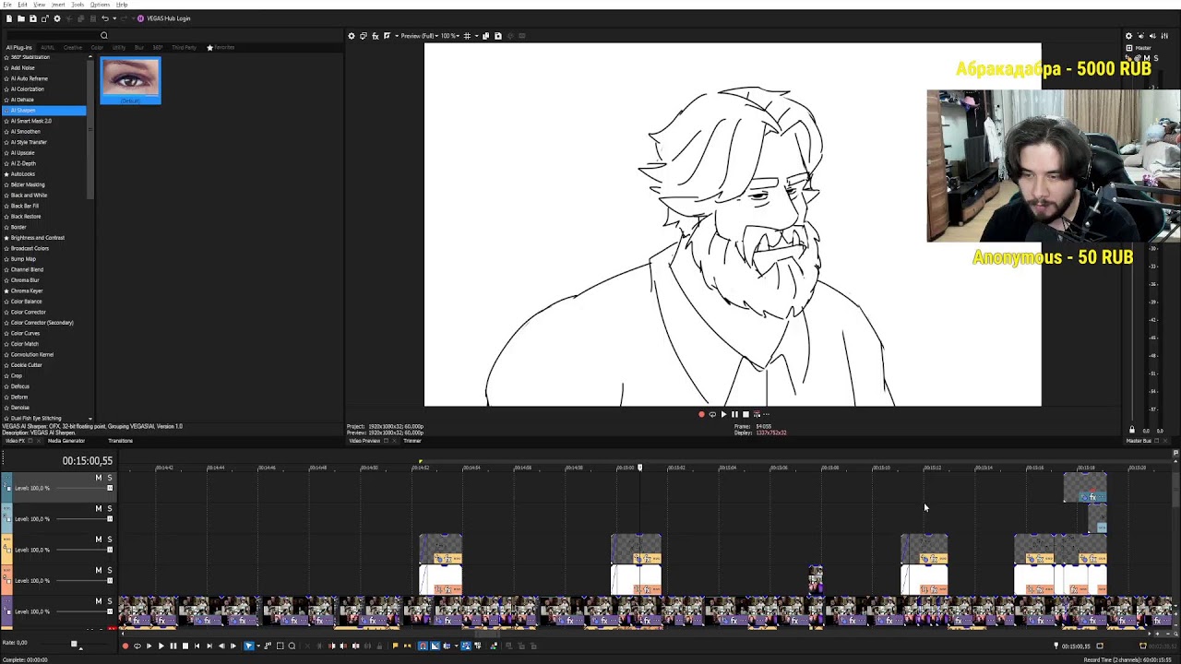Stop playback in the timeline transport bar
This screenshot has height=664, width=1181.
tap(185, 646)
